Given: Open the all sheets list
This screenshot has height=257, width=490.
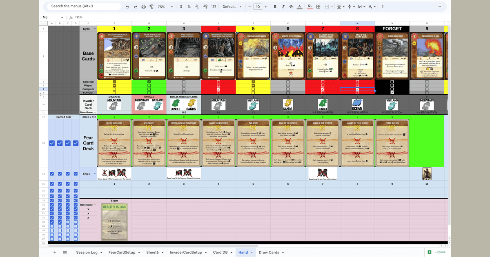Looking at the screenshot, I should point(65,252).
